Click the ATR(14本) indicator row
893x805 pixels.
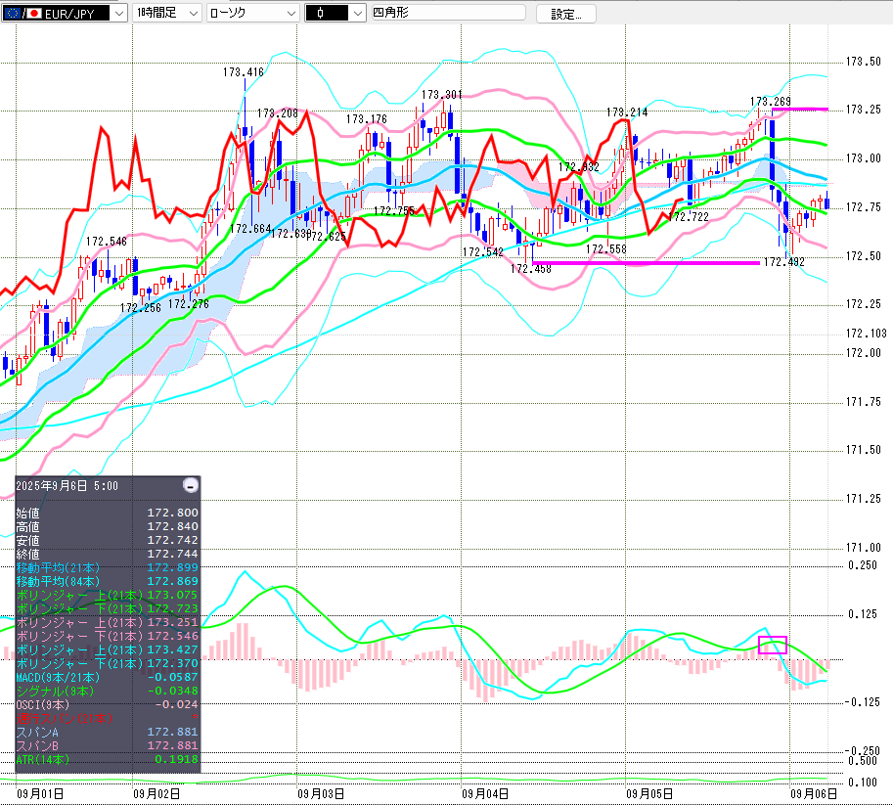(107, 759)
